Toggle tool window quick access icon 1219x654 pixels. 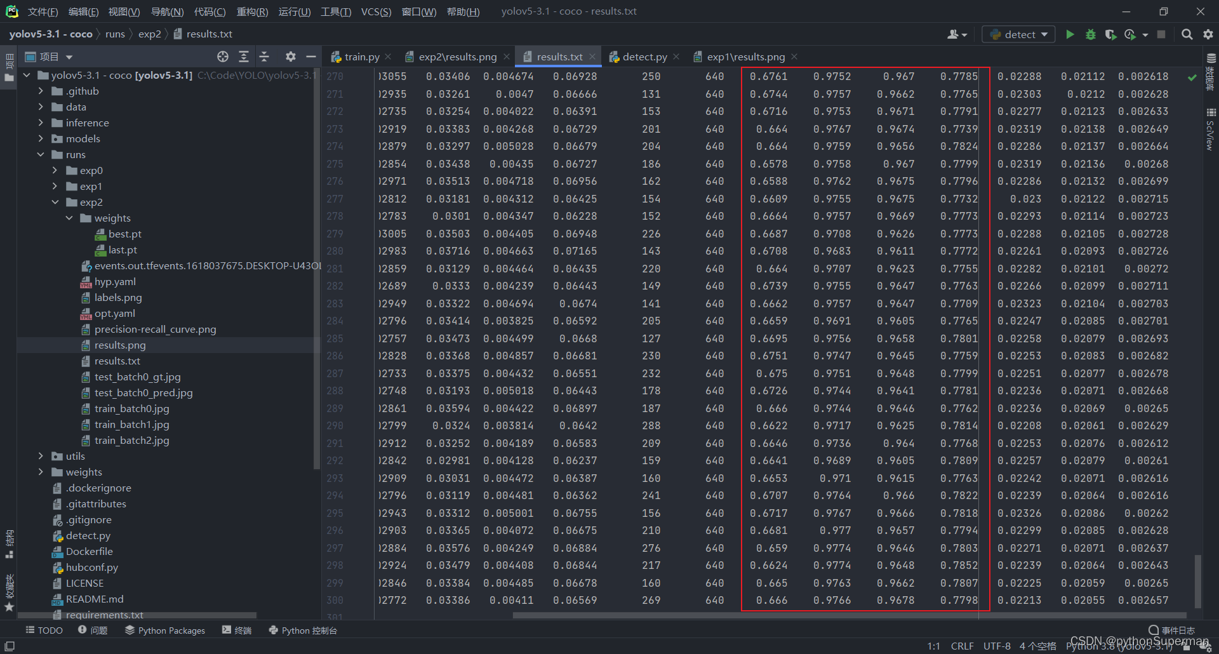(x=10, y=646)
